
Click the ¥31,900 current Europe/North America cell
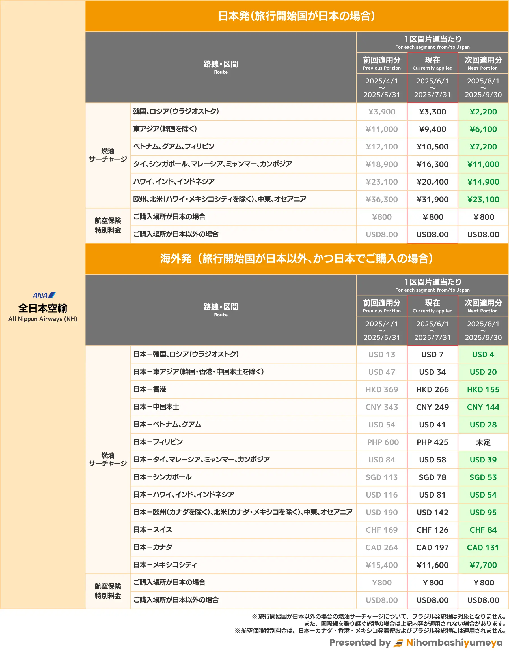(x=432, y=200)
